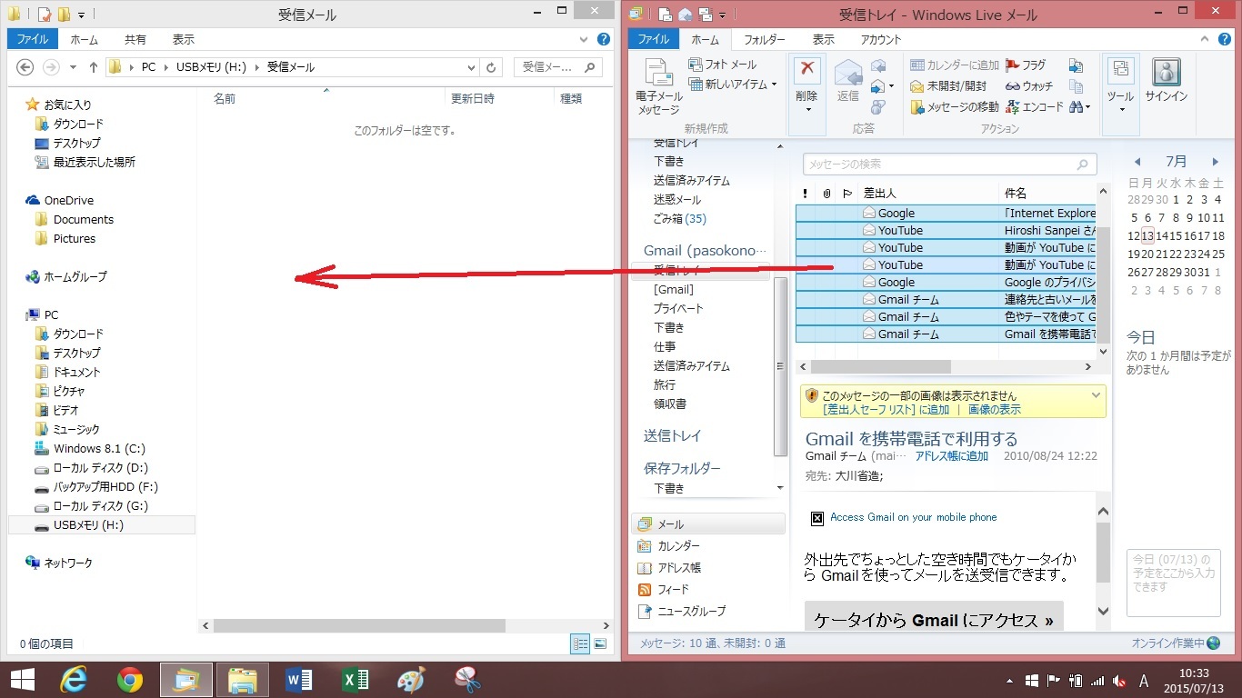Open the 共有 tab in Explorer

135,39
